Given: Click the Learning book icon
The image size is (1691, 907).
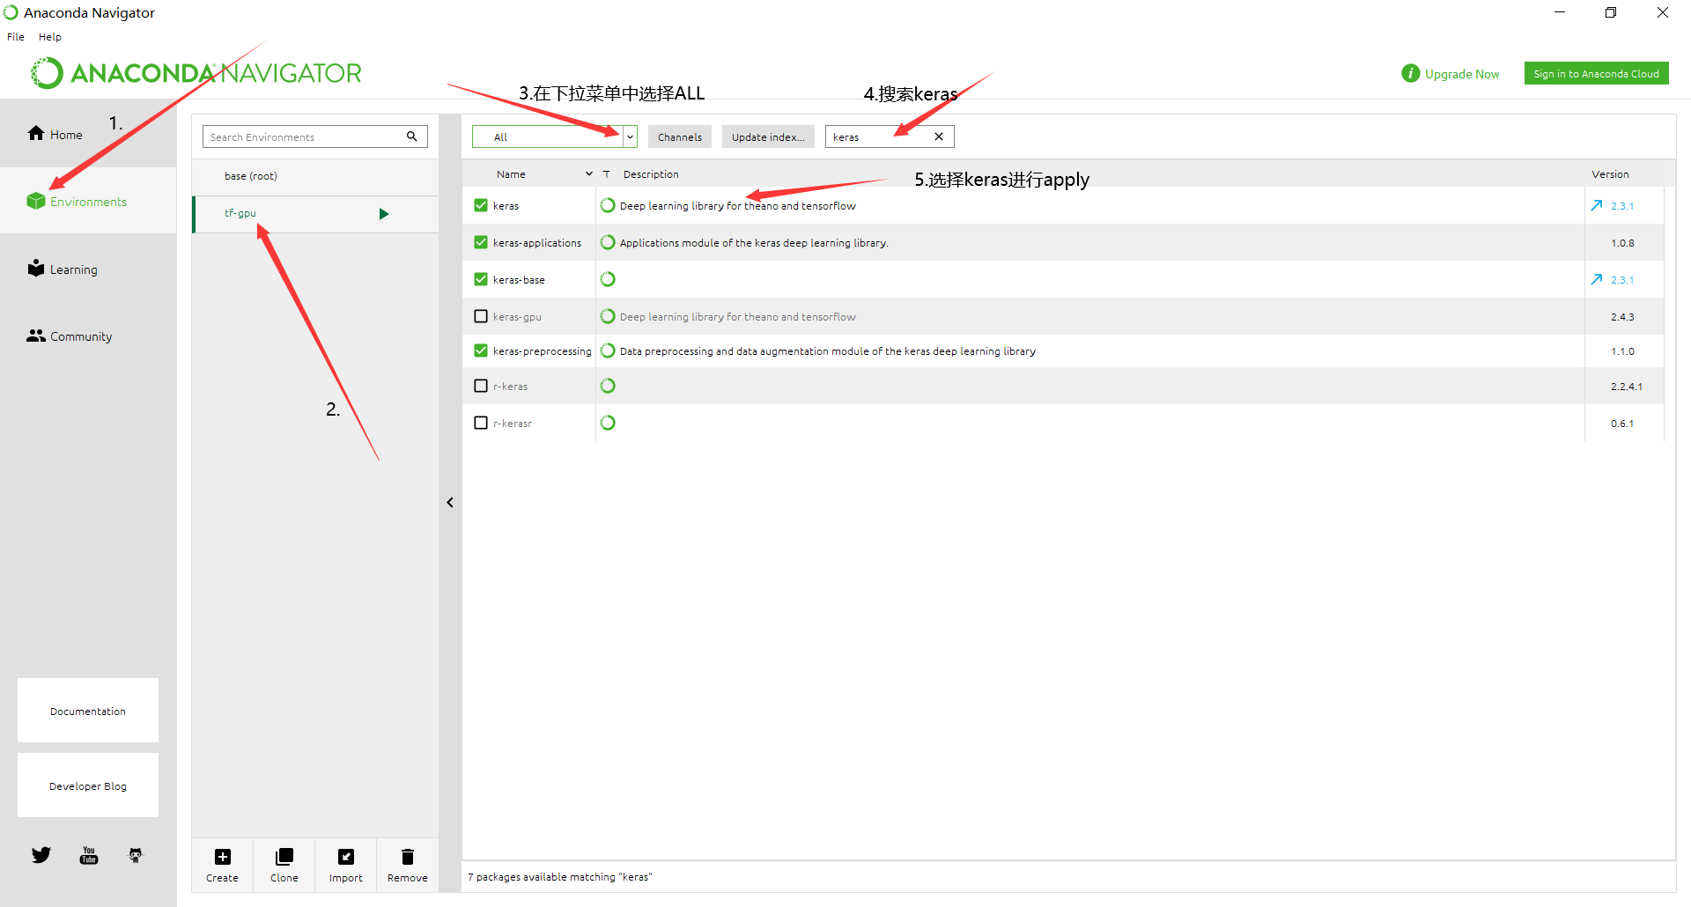Looking at the screenshot, I should (x=36, y=268).
